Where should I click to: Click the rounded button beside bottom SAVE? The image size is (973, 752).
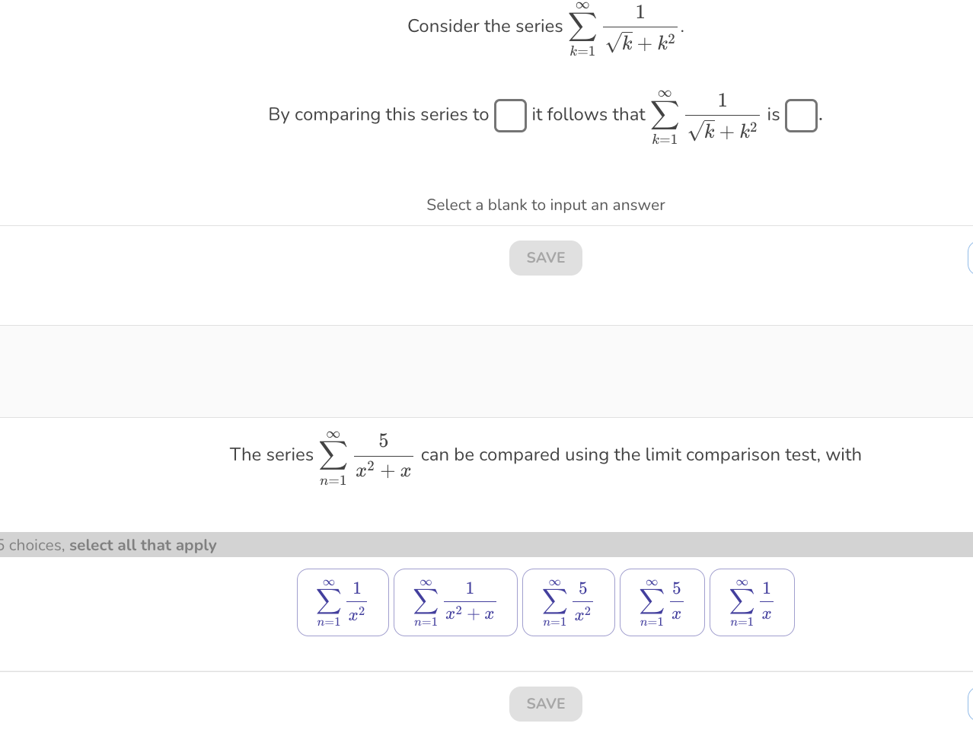[x=971, y=703]
